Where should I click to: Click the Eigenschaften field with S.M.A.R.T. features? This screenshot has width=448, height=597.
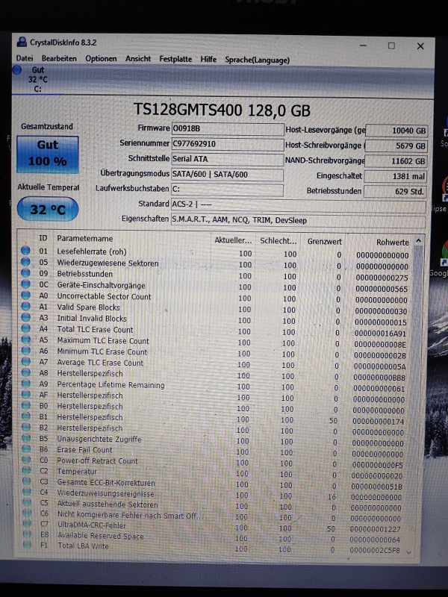(x=298, y=220)
